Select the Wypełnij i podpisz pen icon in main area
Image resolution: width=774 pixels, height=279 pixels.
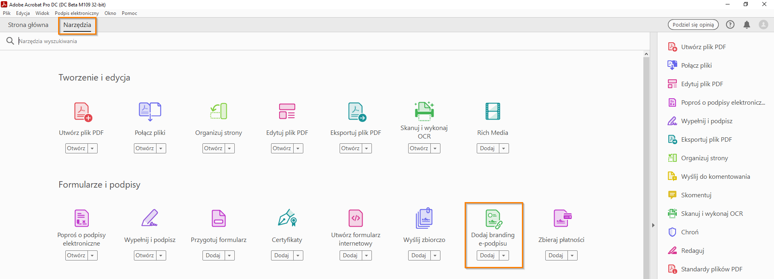pos(150,218)
